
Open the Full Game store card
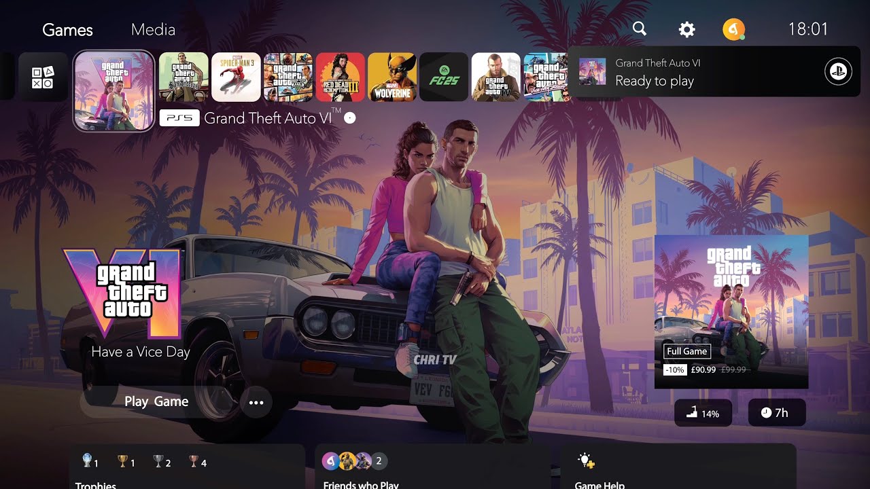coord(731,312)
